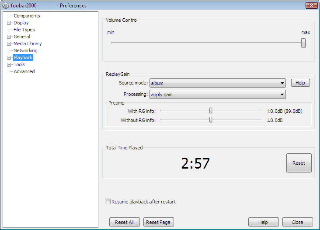Image resolution: width=320 pixels, height=230 pixels.
Task: Open the Source mode dropdown
Action: tap(217, 83)
